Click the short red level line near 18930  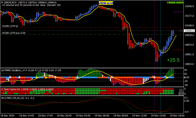(178, 50)
